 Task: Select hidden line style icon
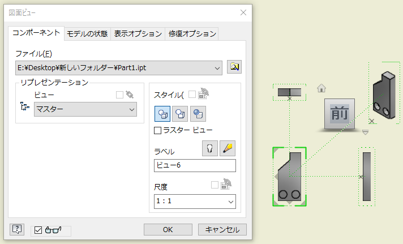click(162, 114)
